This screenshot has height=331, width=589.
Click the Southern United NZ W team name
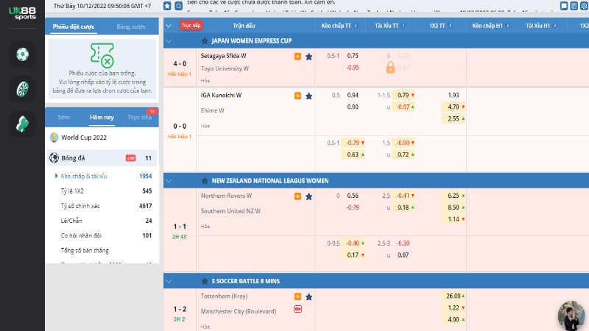230,211
